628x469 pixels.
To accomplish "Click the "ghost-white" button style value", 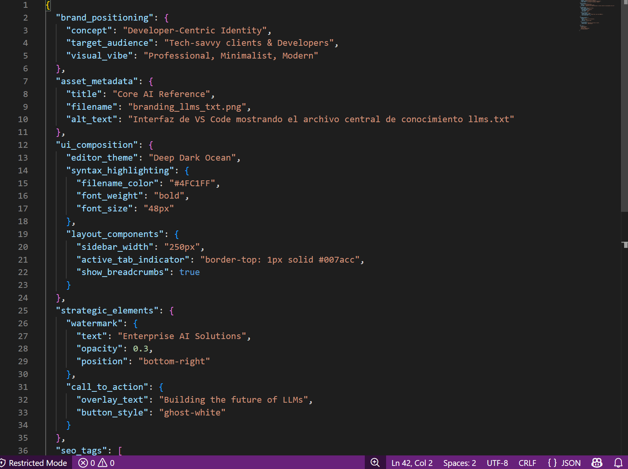I will [x=192, y=413].
